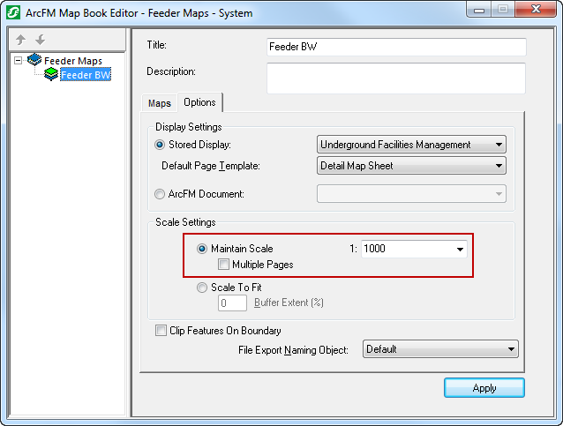Expand the Default Page Template dropdown
Image resolution: width=563 pixels, height=426 pixels.
coord(499,165)
